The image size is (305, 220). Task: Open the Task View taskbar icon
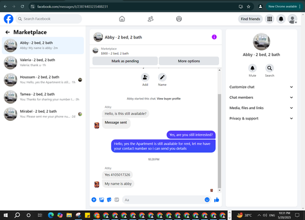click(x=40, y=215)
